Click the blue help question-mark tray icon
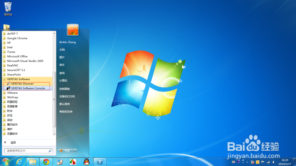296x166 pixels. click(x=238, y=162)
